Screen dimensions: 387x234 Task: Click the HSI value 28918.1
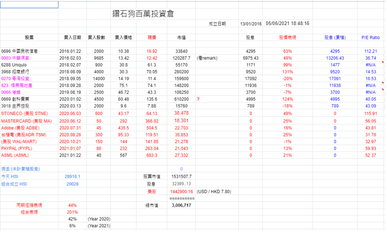click(x=72, y=176)
